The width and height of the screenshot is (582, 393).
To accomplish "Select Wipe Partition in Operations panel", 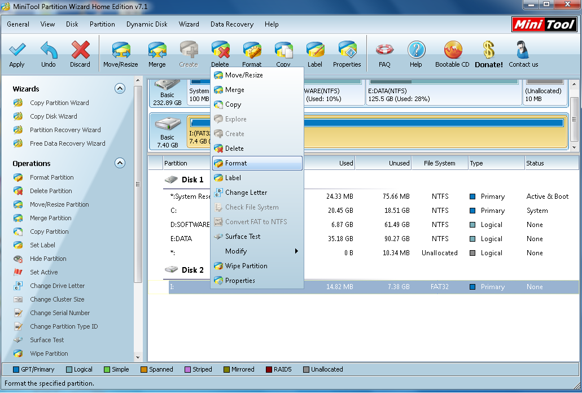I will pyautogui.click(x=49, y=353).
